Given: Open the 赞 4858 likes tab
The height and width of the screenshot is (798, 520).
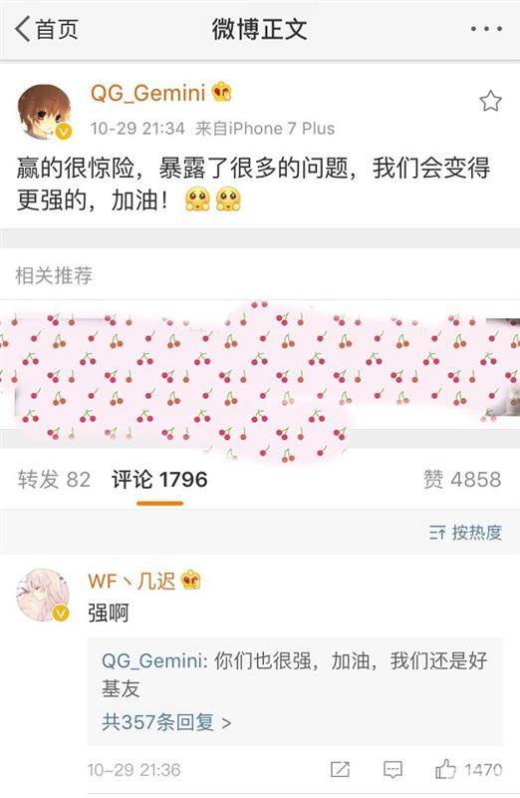Looking at the screenshot, I should coord(462,479).
